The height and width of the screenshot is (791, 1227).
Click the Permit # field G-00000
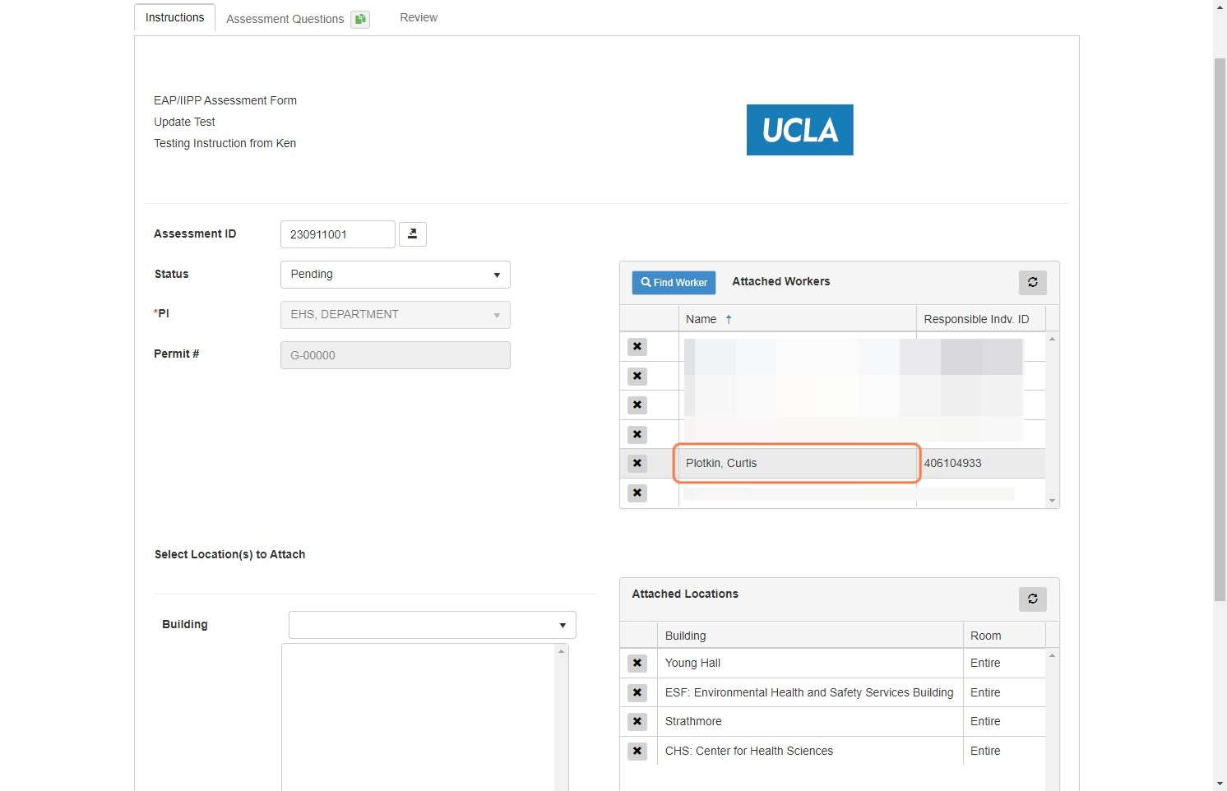pos(396,355)
